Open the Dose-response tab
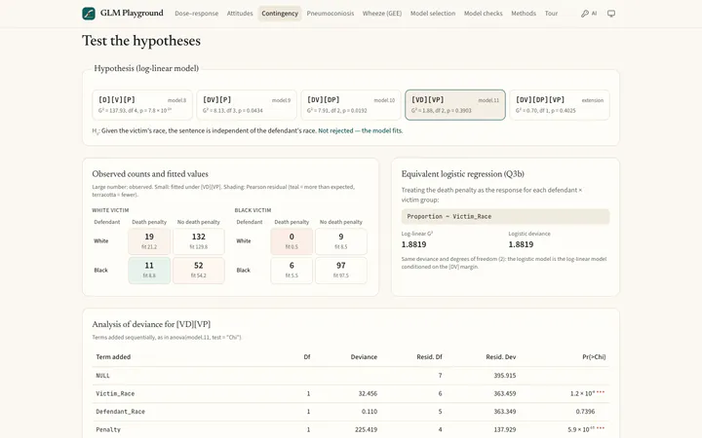This screenshot has width=702, height=438. pyautogui.click(x=197, y=14)
